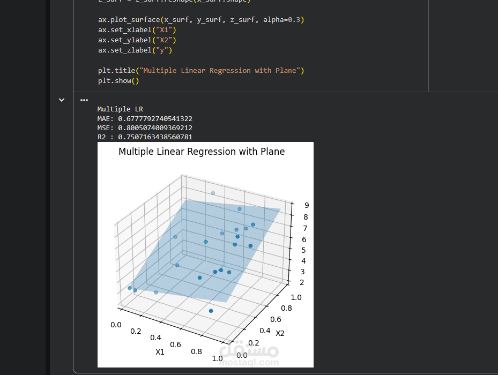Click the R2 score output line

coord(145,137)
